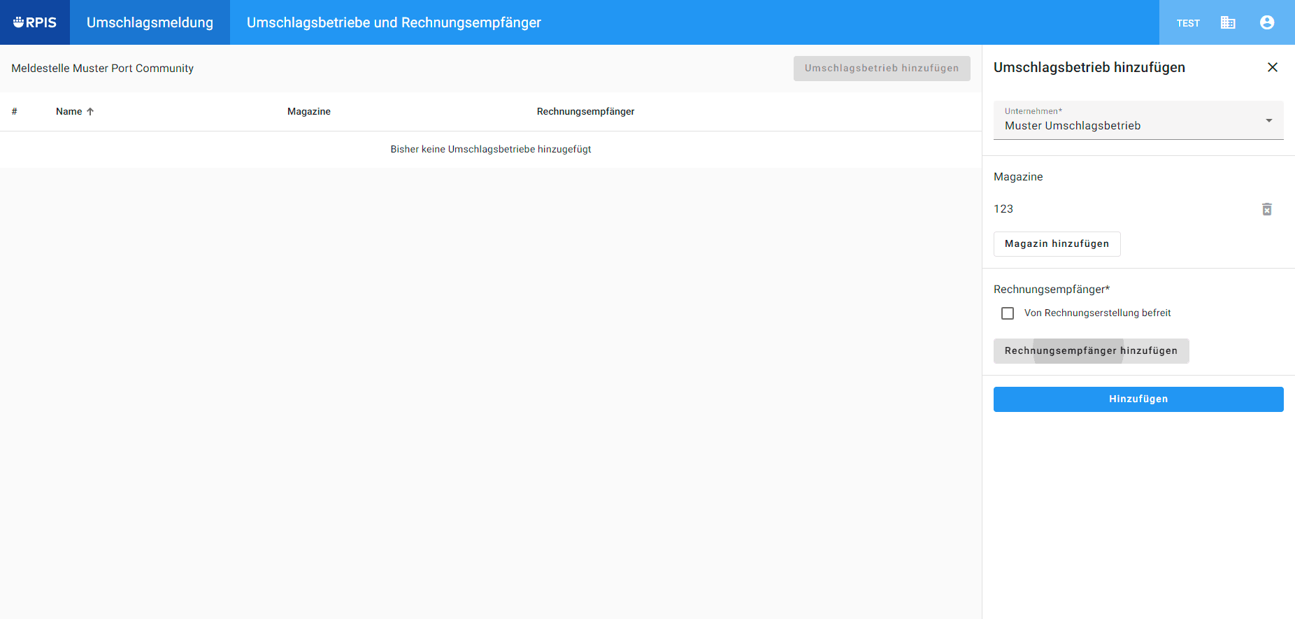Click the TEST environment label
The height and width of the screenshot is (619, 1295).
1188,23
